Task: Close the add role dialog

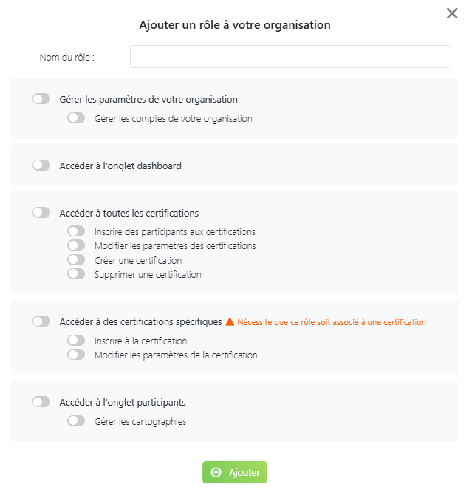Action: 452,13
